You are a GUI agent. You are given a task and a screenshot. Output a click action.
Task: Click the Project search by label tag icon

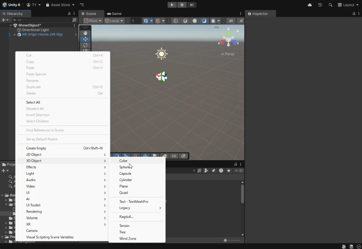click(x=214, y=171)
